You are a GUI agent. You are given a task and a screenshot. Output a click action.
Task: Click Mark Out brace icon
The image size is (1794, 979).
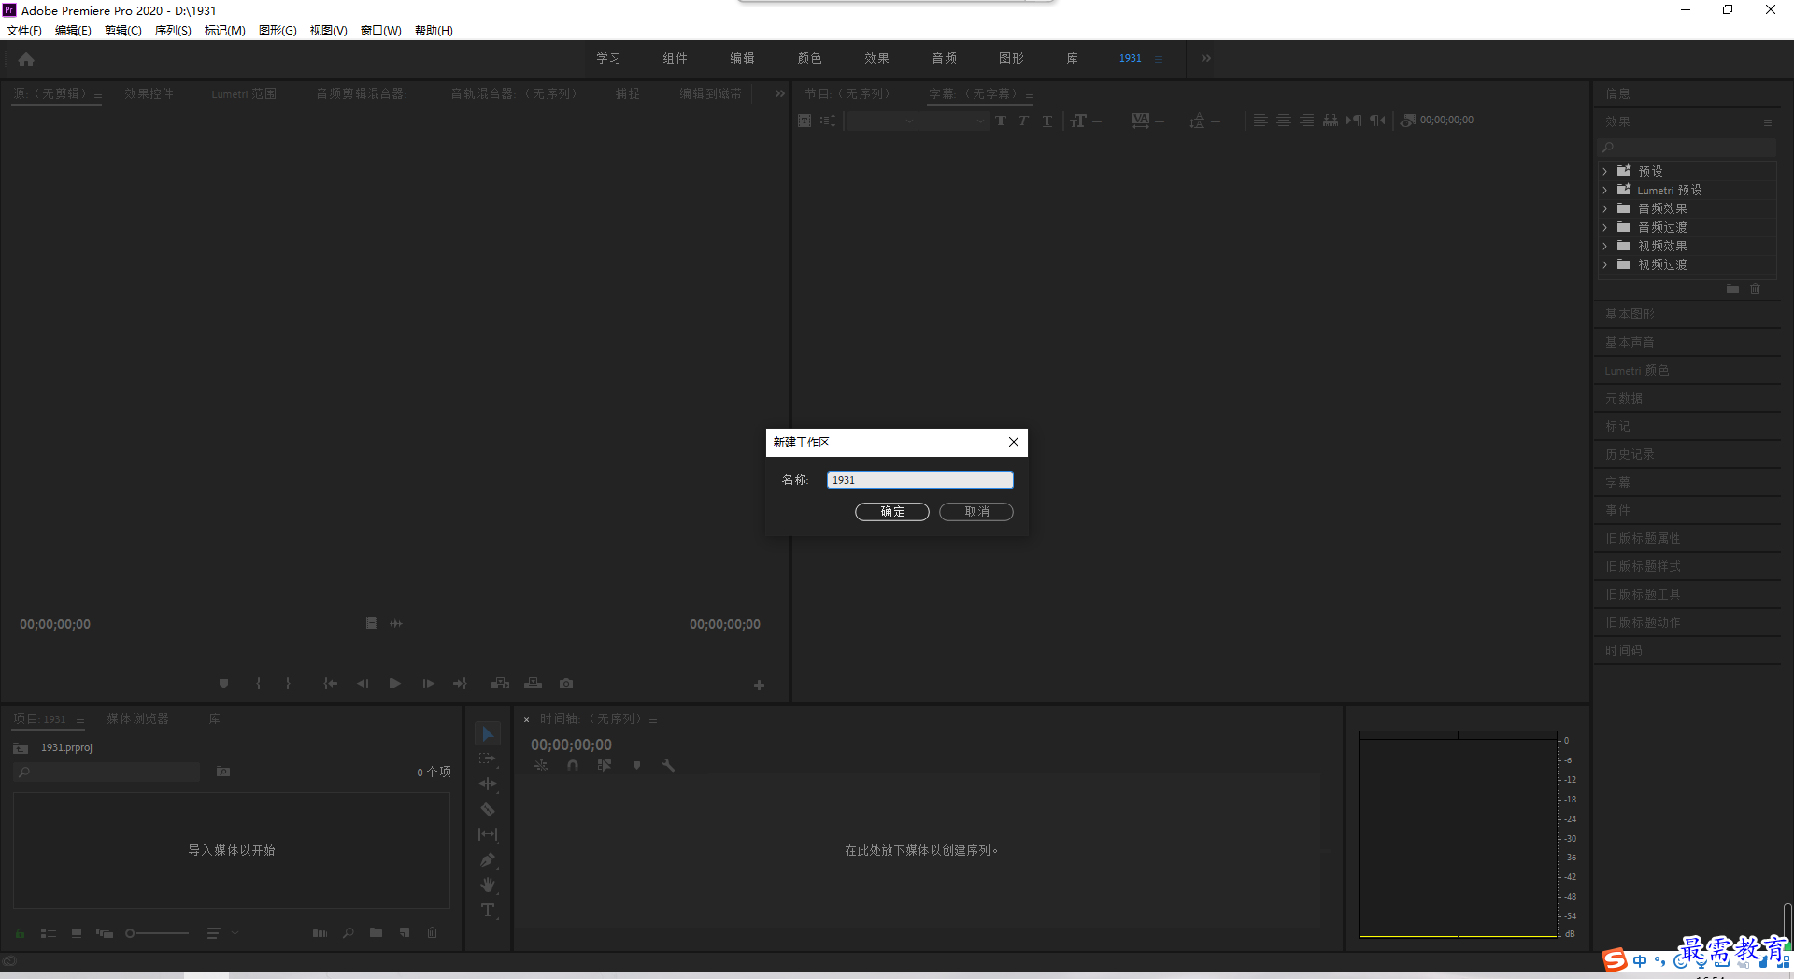pos(288,684)
